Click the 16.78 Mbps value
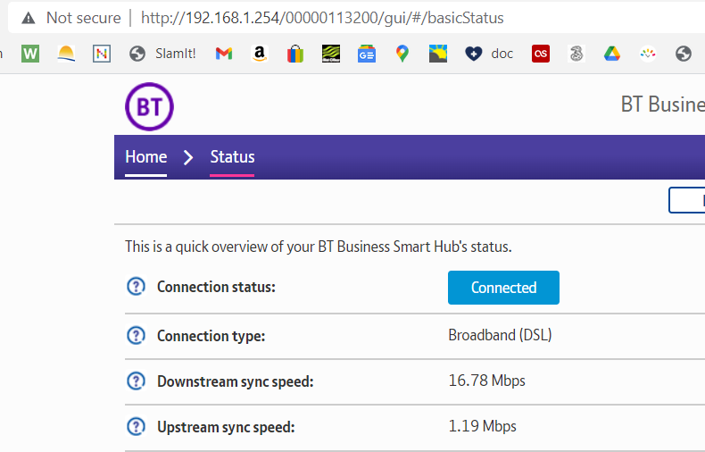705x452 pixels. tap(487, 381)
